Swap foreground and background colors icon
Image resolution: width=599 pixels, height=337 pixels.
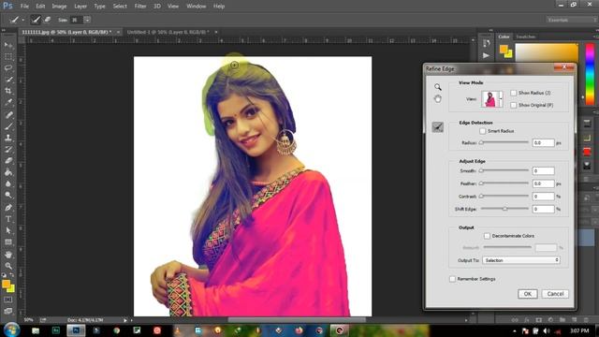12,275
